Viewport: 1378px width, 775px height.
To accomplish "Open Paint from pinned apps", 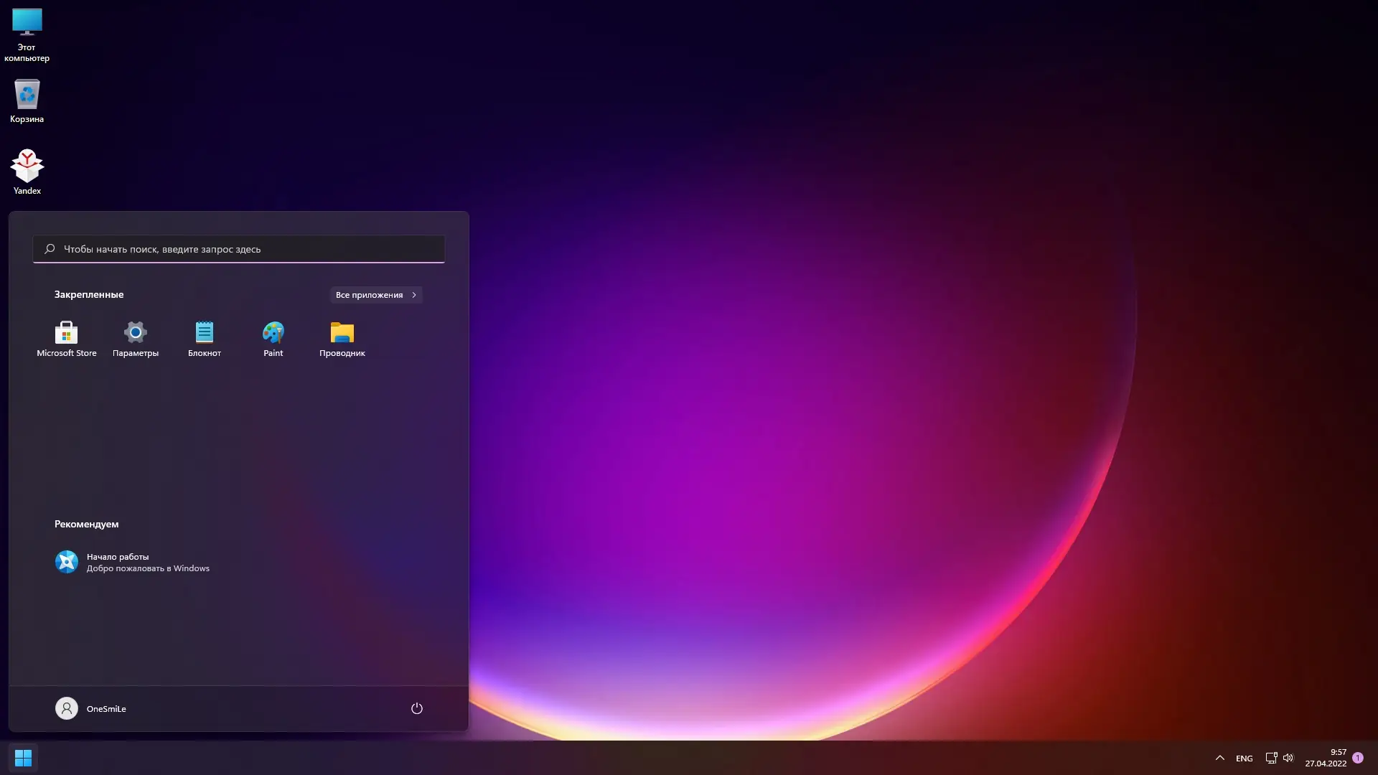I will pyautogui.click(x=273, y=338).
